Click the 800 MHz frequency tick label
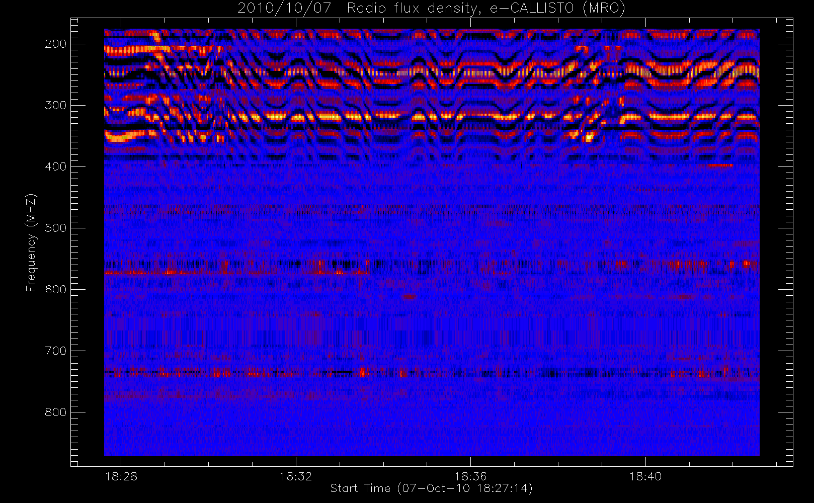814x503 pixels. point(55,412)
